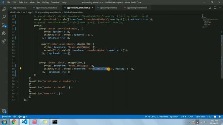The height and width of the screenshot is (125, 223).
Task: Click line number 34 in the gutter
Action: pos(13,69)
